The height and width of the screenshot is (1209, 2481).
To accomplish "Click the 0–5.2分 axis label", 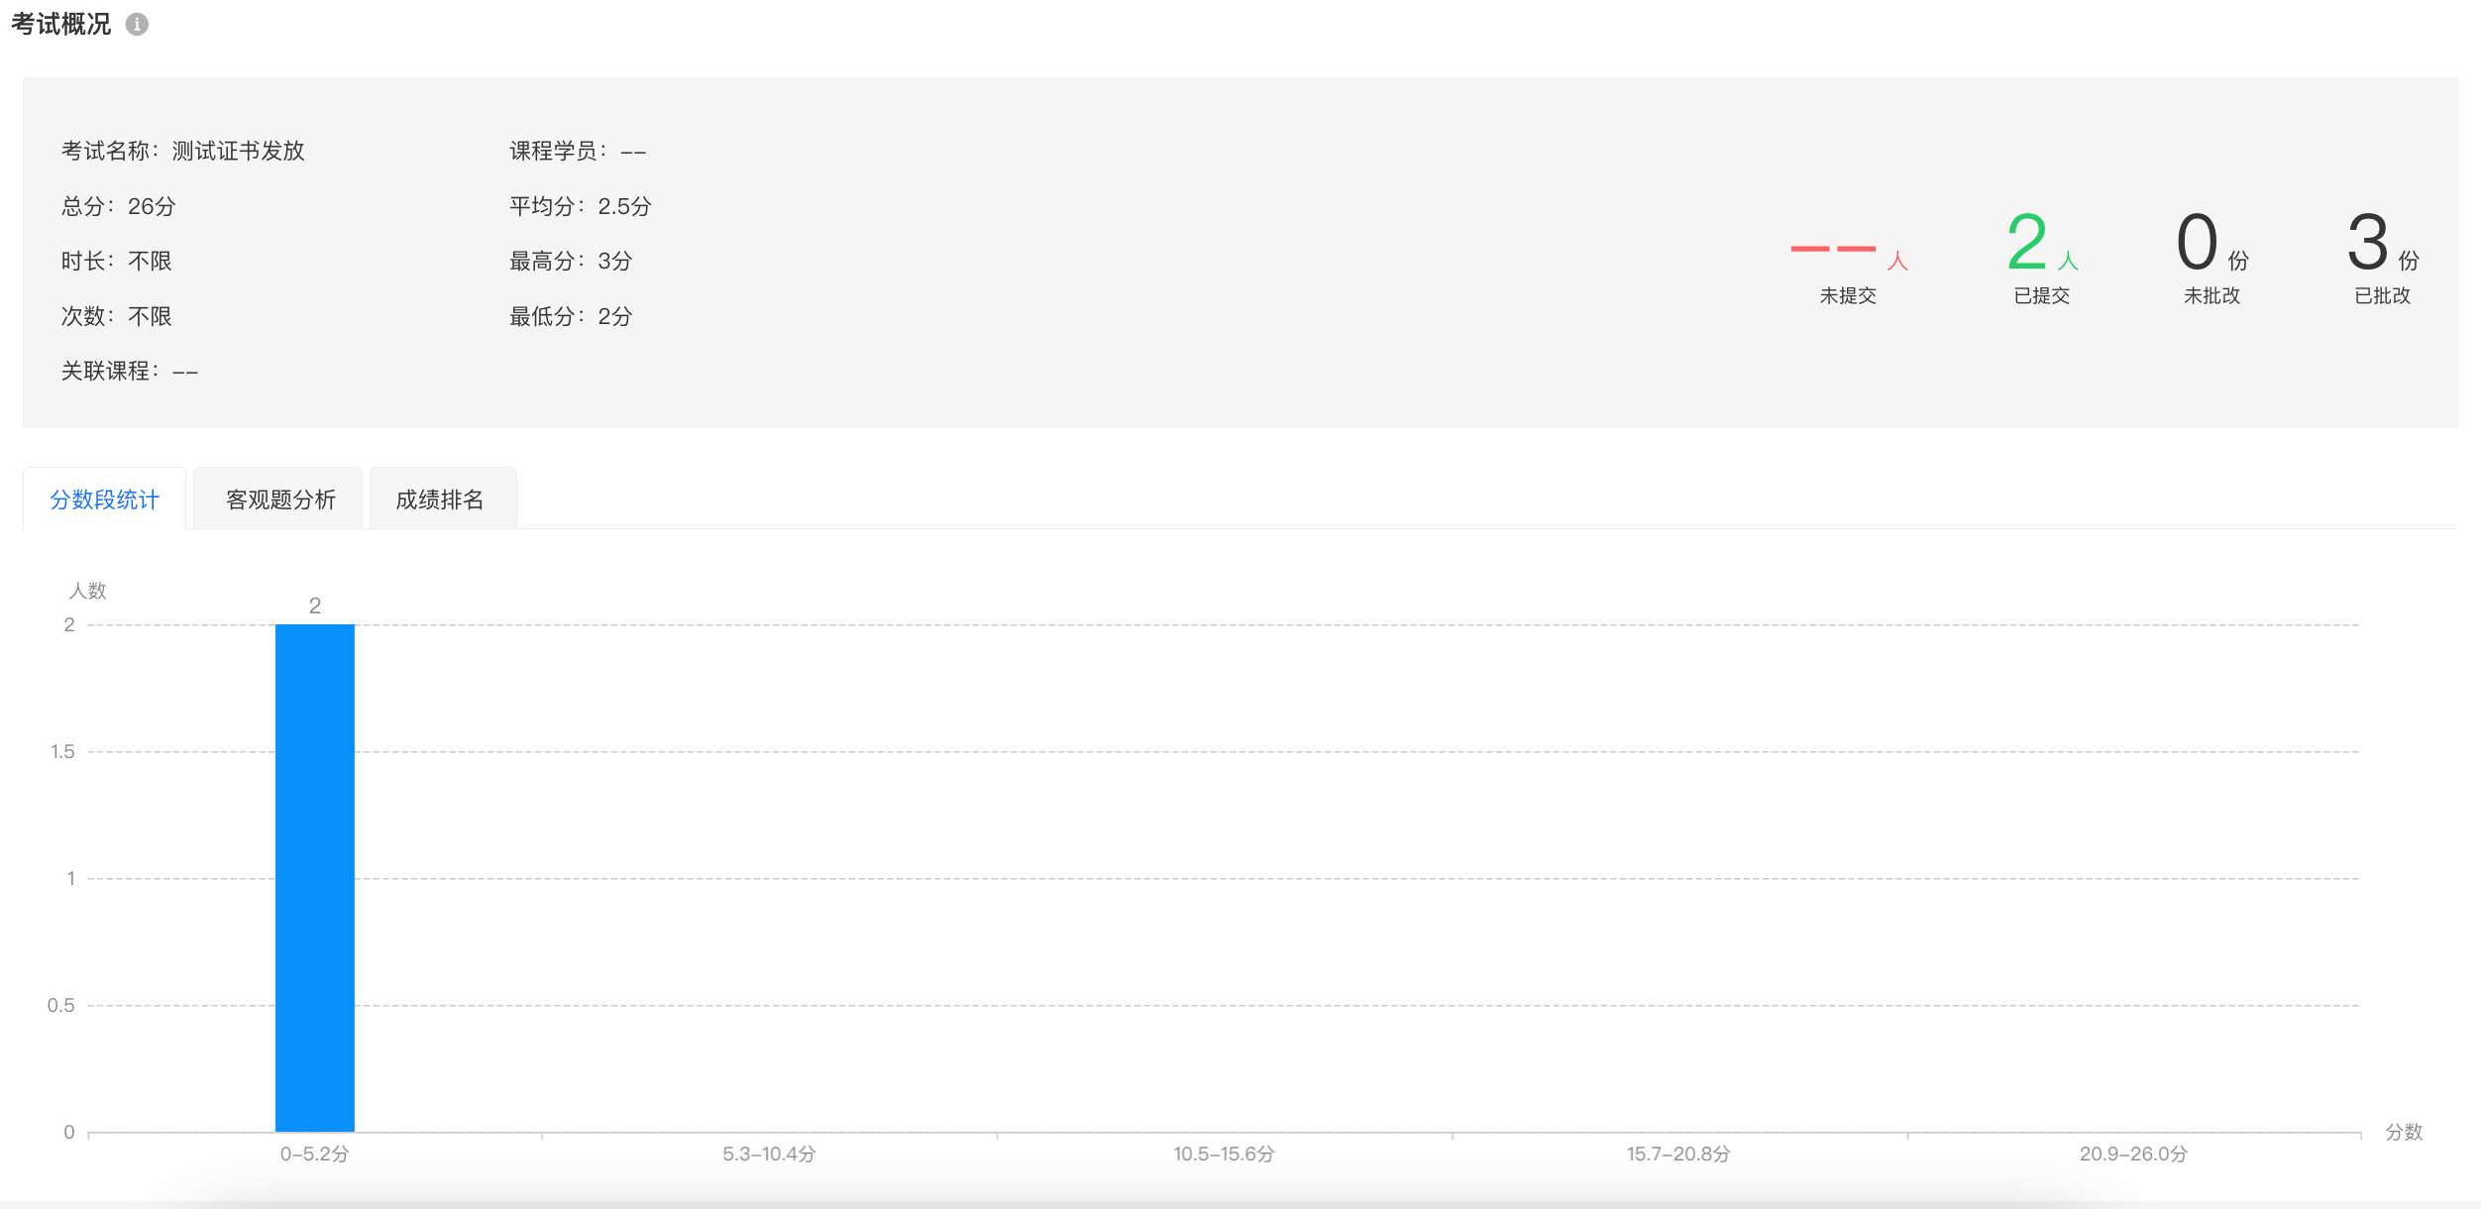I will tap(315, 1154).
